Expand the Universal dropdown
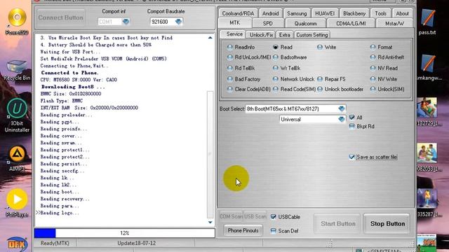This screenshot has height=252, width=449. (x=341, y=120)
